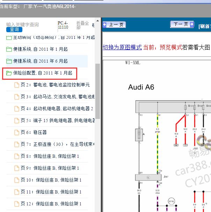
Task: Click the page icon beside 页 12
Action: point(17,204)
